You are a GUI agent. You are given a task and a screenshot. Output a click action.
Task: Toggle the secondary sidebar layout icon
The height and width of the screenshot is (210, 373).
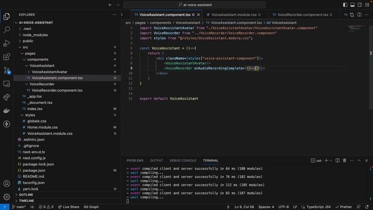click(360, 5)
